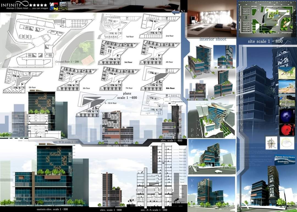
Task: Select the 'Ground floor 1 - 200' label
Action: tap(67, 62)
